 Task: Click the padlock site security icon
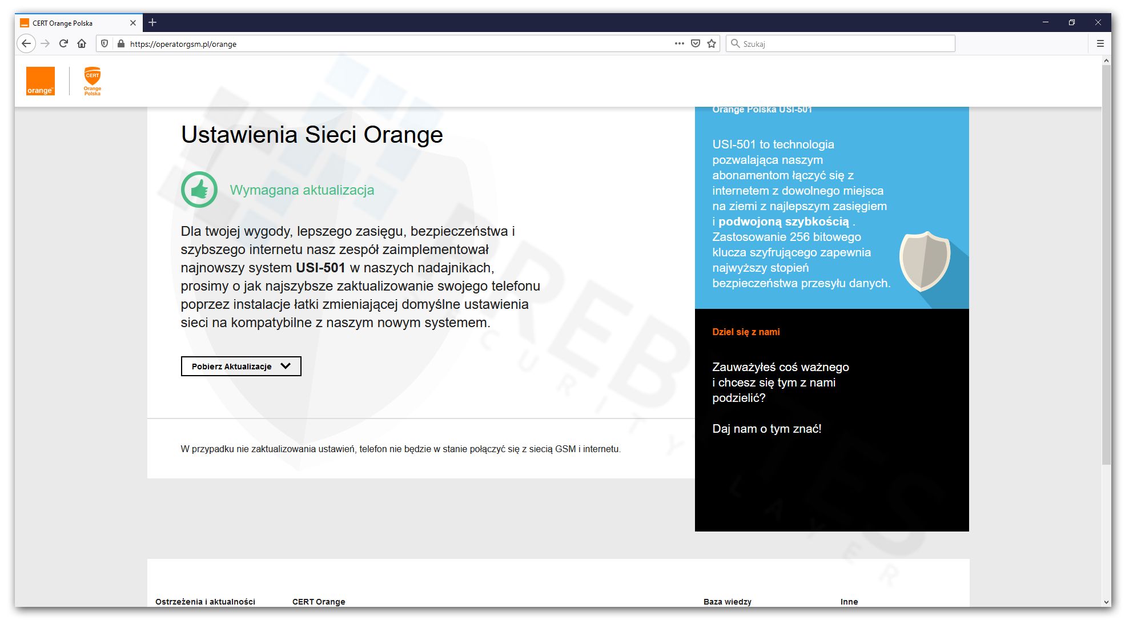click(x=120, y=43)
